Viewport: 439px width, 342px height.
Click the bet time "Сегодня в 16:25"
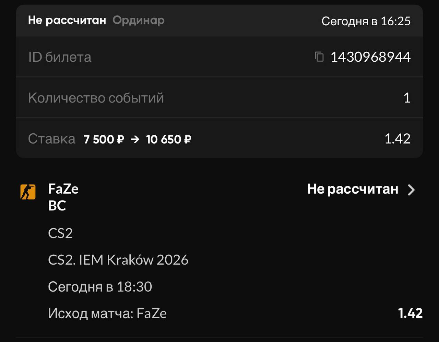tap(366, 21)
